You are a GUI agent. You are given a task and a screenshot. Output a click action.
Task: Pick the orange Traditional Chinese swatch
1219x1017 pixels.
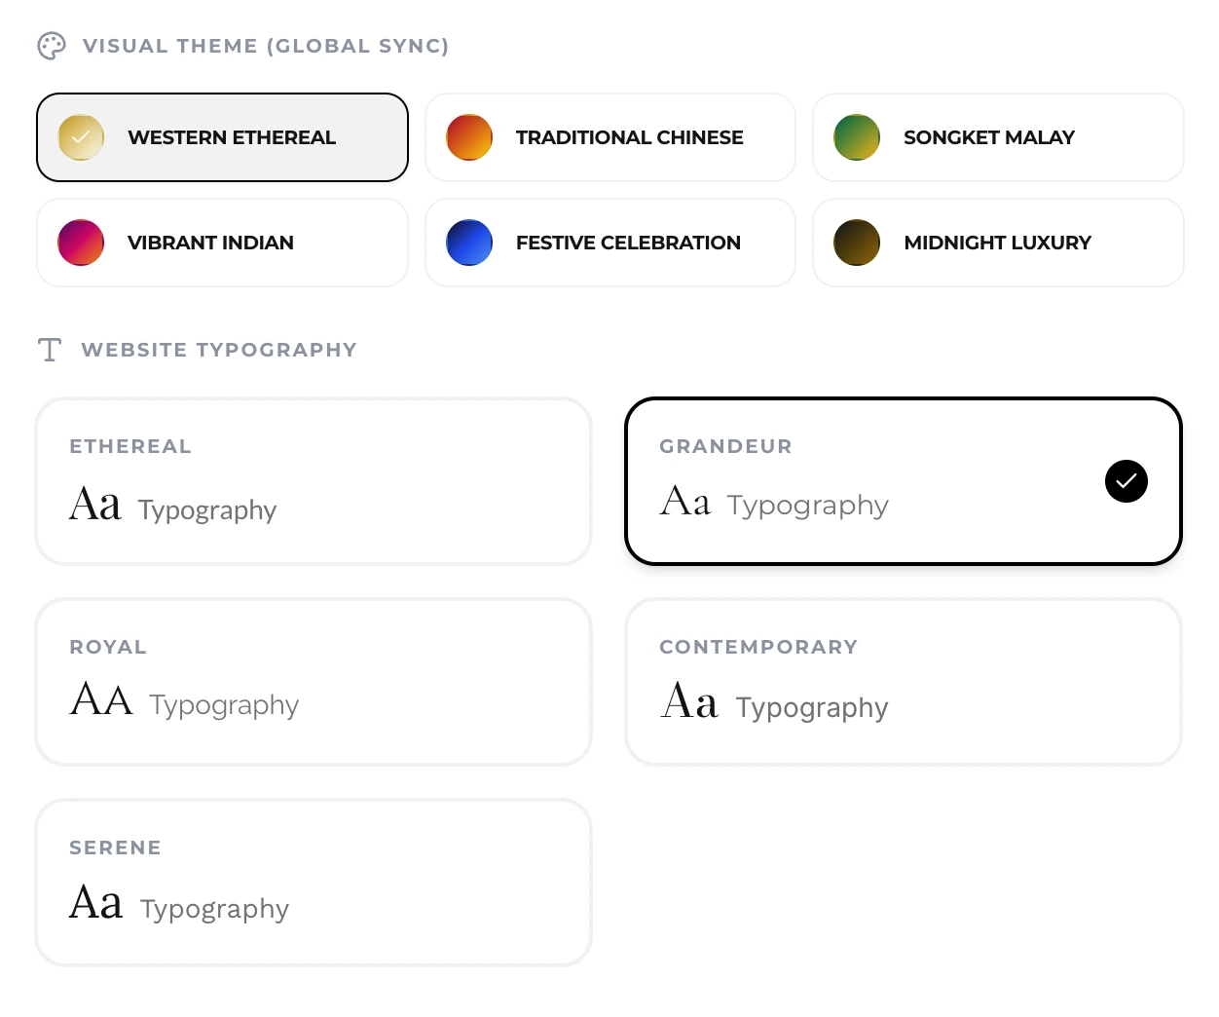469,137
